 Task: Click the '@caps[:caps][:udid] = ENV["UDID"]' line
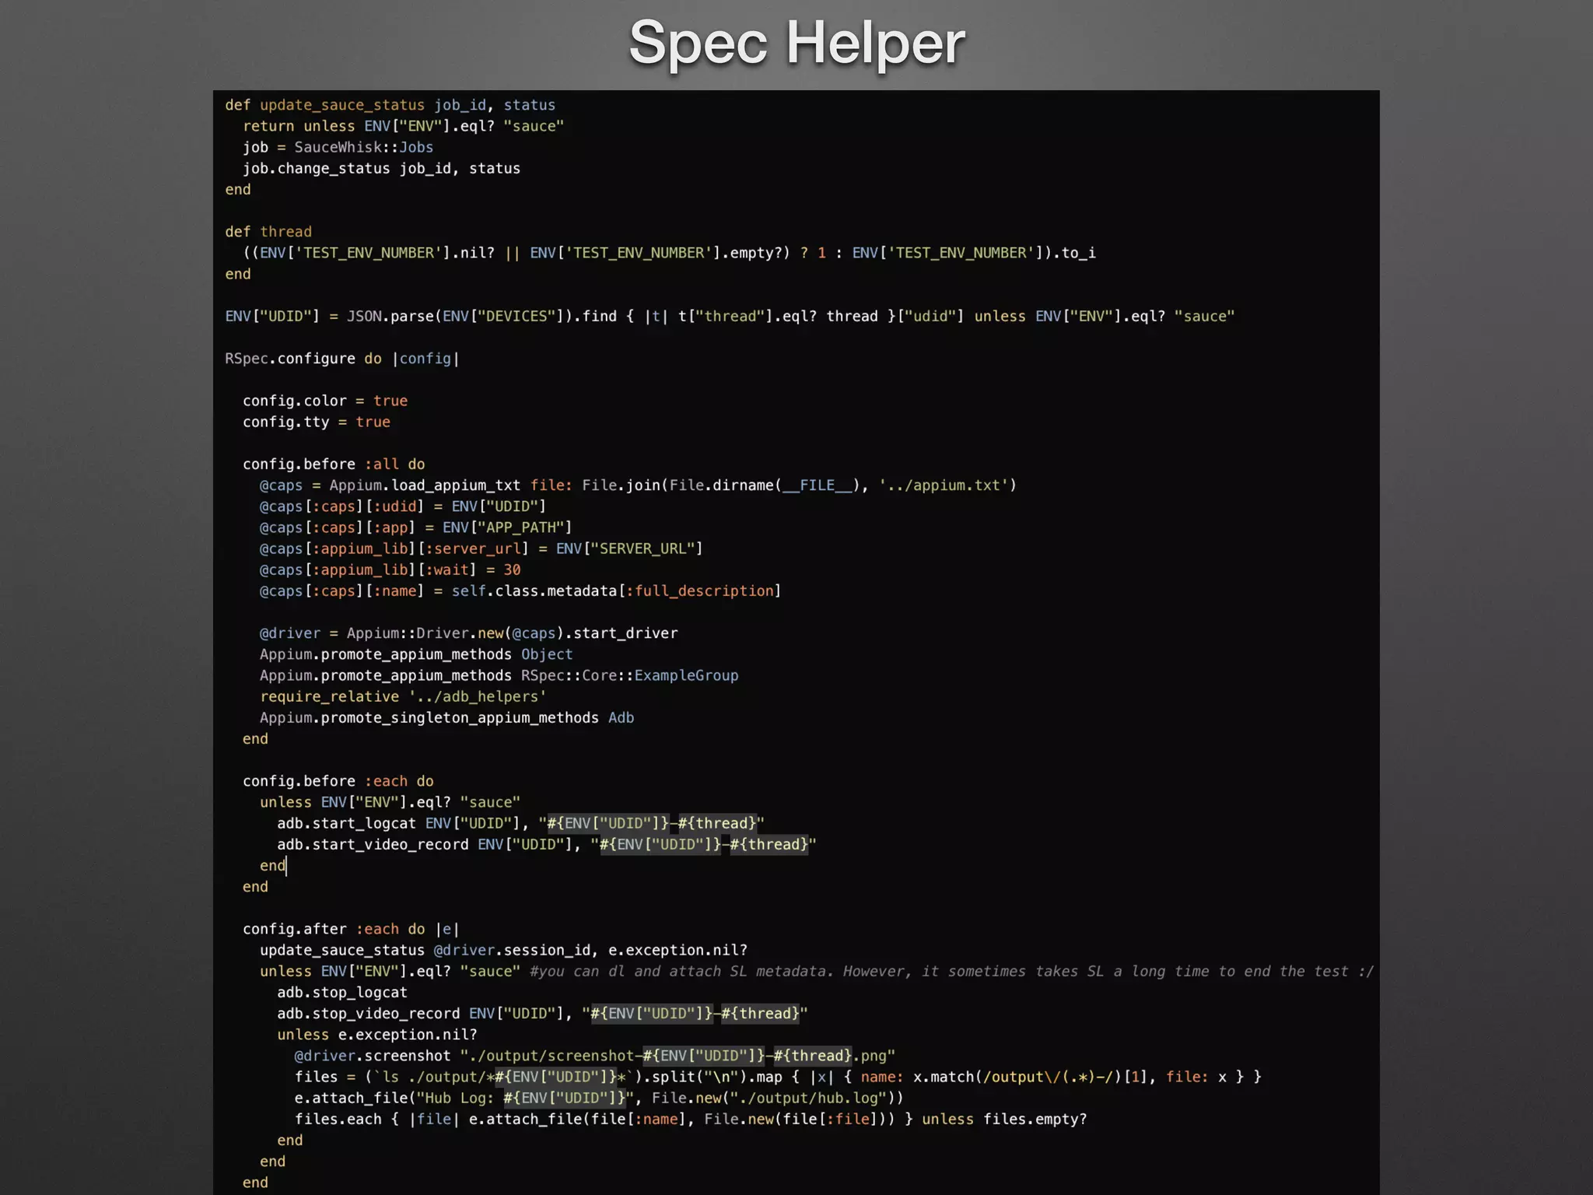tap(403, 506)
